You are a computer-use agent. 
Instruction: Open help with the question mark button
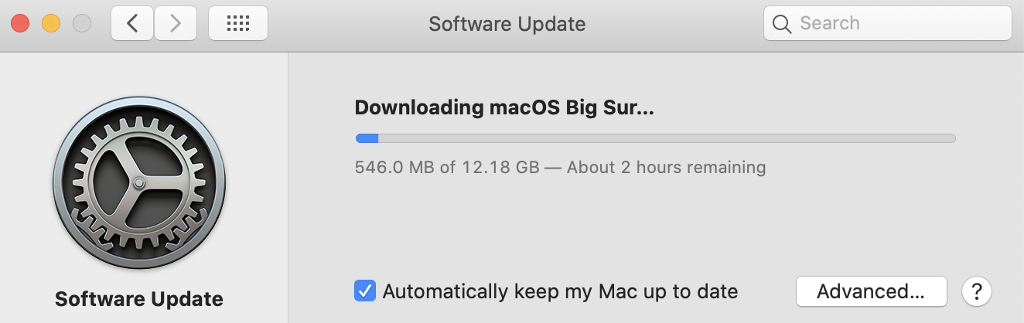click(x=977, y=291)
